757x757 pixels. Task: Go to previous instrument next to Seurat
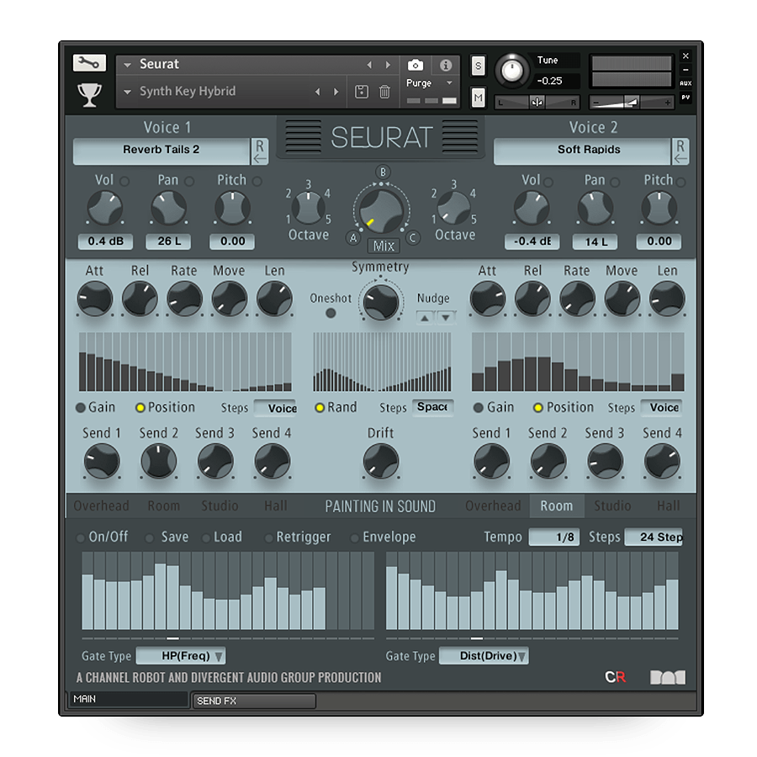(369, 64)
